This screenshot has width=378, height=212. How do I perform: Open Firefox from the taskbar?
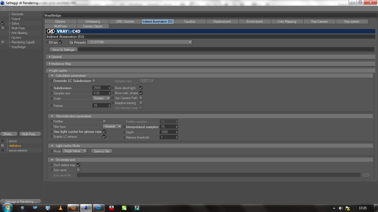pos(73,208)
